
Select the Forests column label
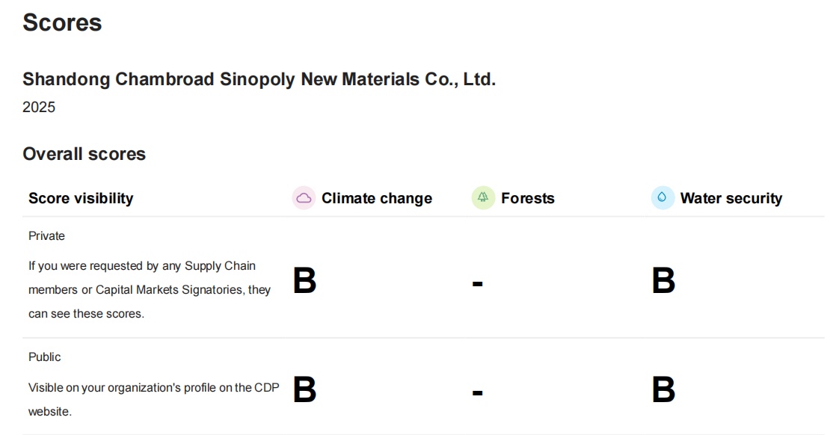528,198
